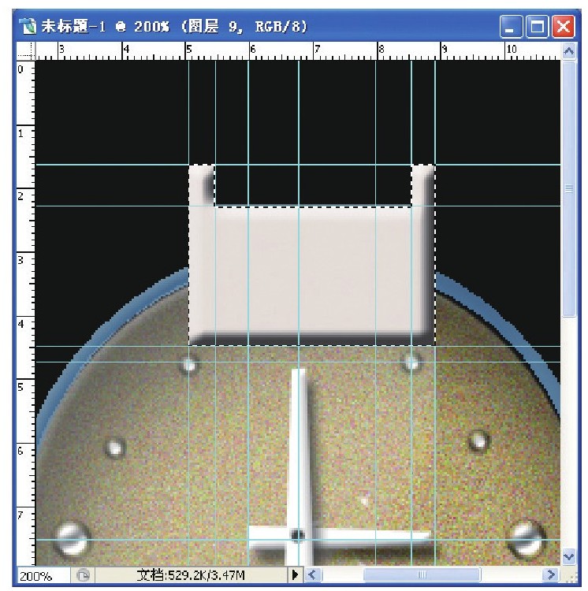The width and height of the screenshot is (588, 591).
Task: Click the vertical scrollbar thumb
Action: (568, 188)
